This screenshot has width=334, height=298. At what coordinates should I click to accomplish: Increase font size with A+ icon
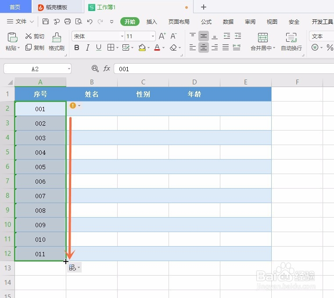click(162, 36)
